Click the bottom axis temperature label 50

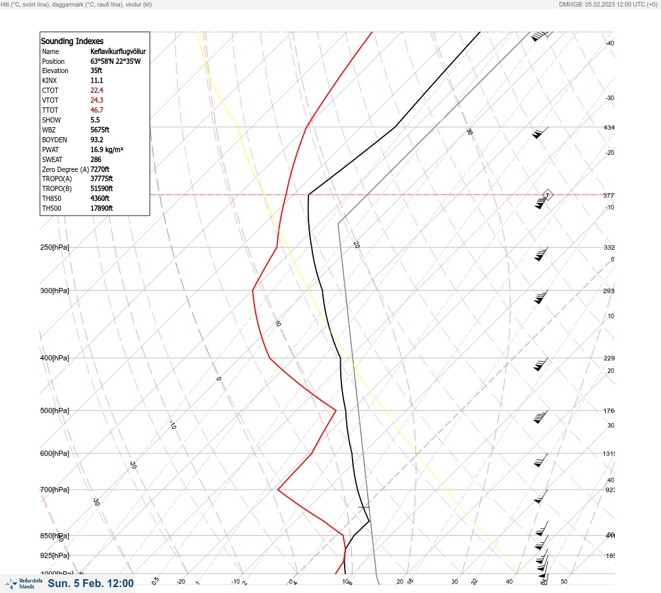[x=564, y=582]
